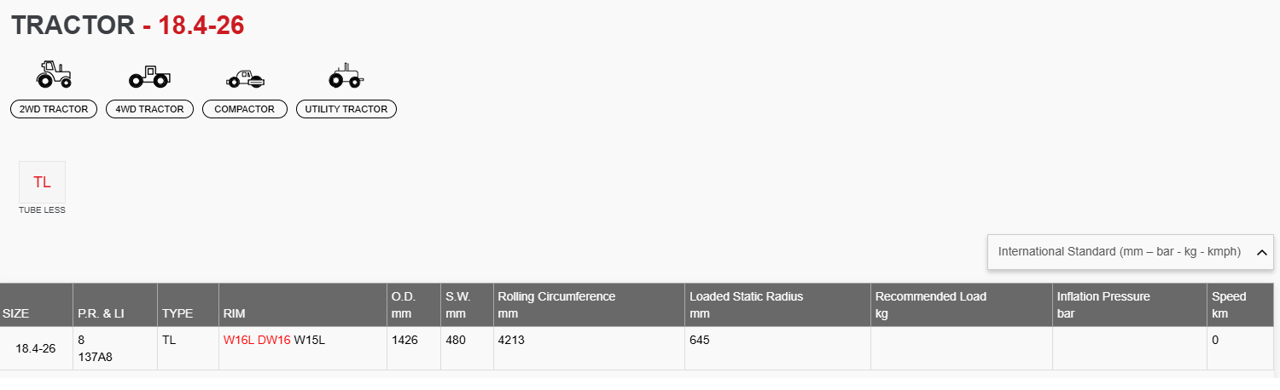Open the W16L rim link
This screenshot has width=1280, height=390.
pos(239,340)
